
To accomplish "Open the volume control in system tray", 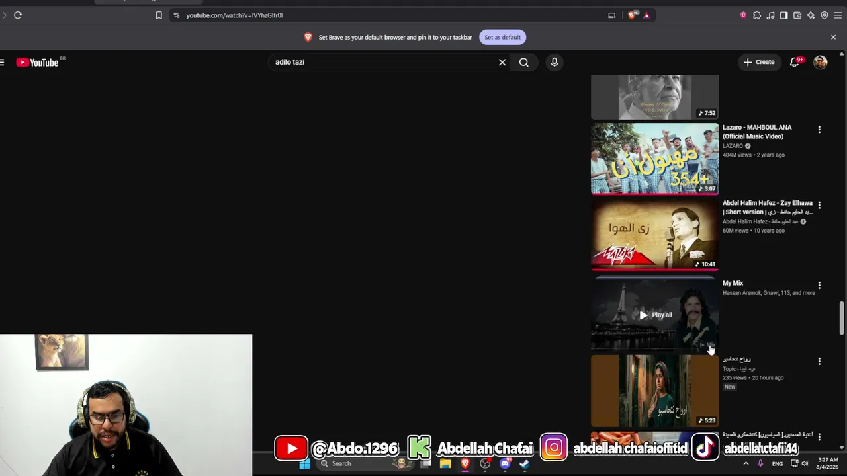I will (x=807, y=464).
